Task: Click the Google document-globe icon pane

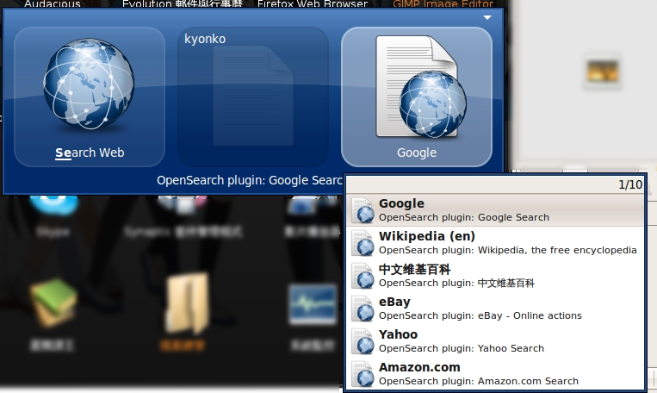Action: 417,97
